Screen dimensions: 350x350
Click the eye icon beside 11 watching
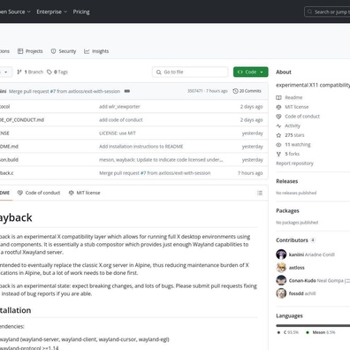tap(278, 145)
